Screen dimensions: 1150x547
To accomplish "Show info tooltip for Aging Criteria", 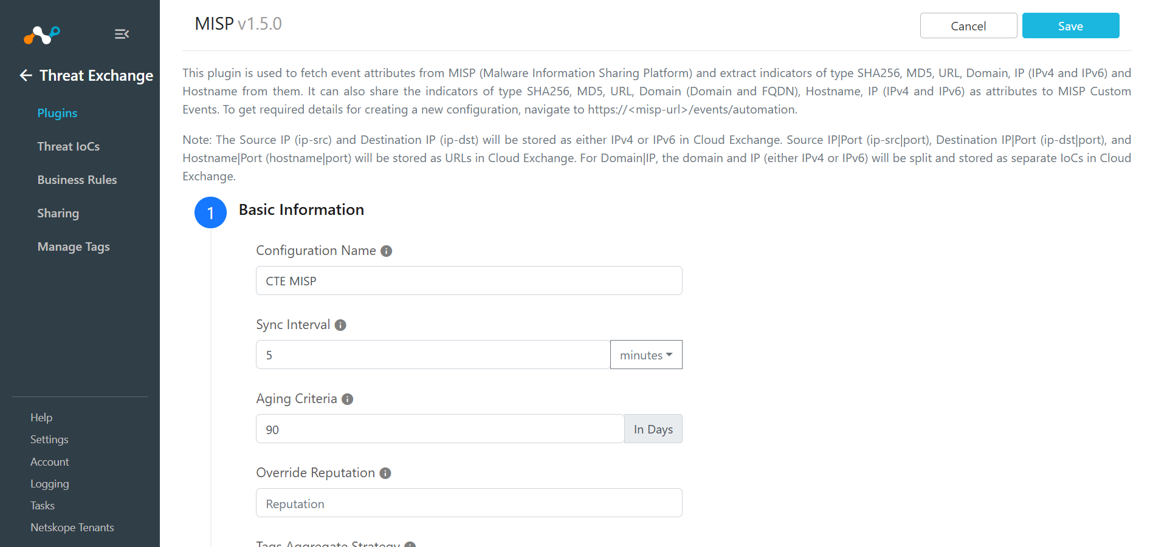I will pos(347,399).
